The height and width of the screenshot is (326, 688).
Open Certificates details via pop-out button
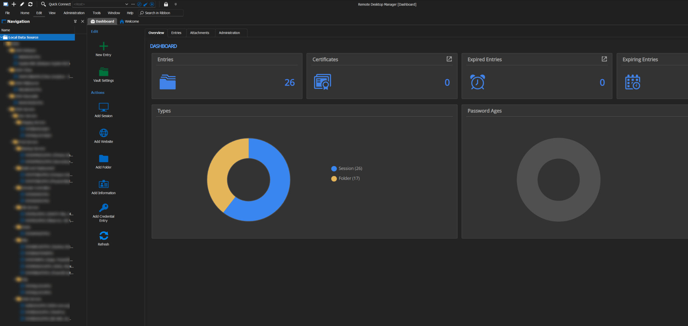449,59
